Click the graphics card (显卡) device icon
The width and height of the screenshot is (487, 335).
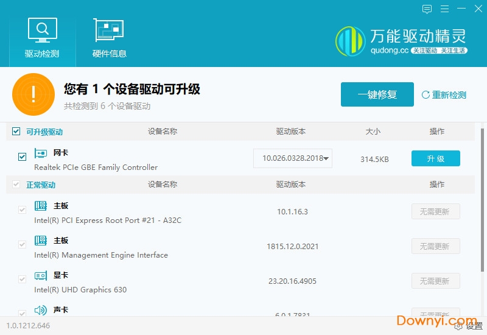click(41, 275)
